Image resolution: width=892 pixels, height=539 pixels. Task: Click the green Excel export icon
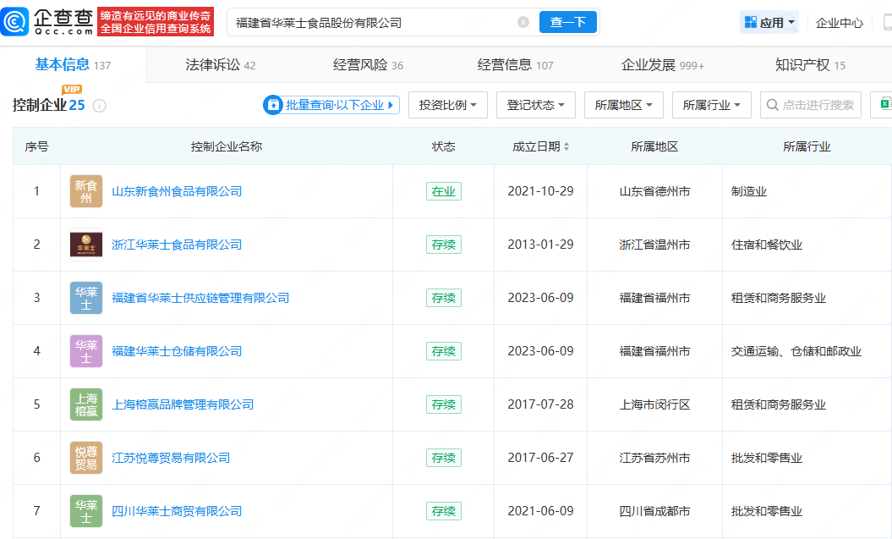point(885,104)
